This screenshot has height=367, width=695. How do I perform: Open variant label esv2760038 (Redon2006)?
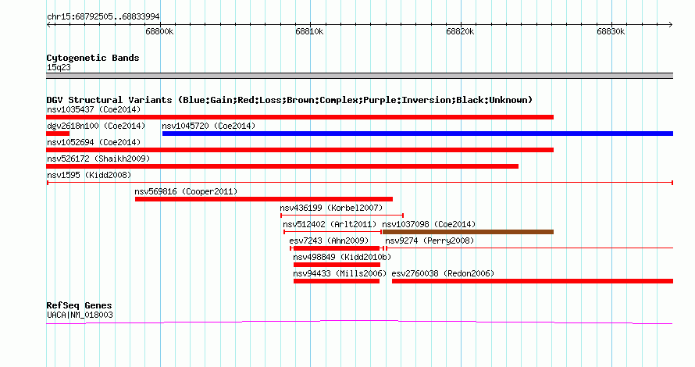[443, 273]
